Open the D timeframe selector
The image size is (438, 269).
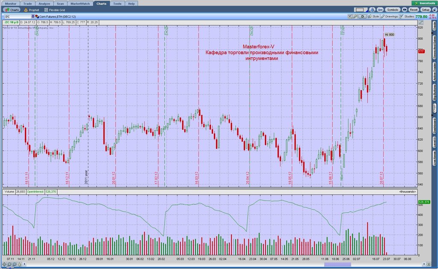pos(363,17)
